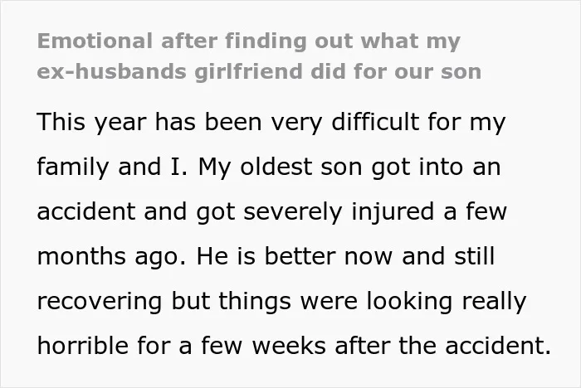The height and width of the screenshot is (388, 581).
Task: Click the final word 'accident.' of the paragraph
Action: (498, 346)
